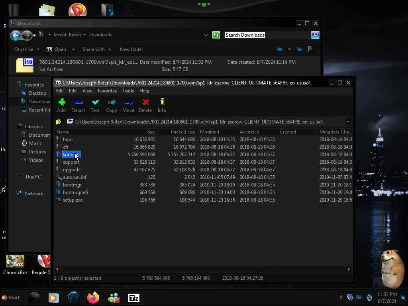This screenshot has width=408, height=306.
Task: Open the media player taskbar icon
Action: (x=54, y=298)
